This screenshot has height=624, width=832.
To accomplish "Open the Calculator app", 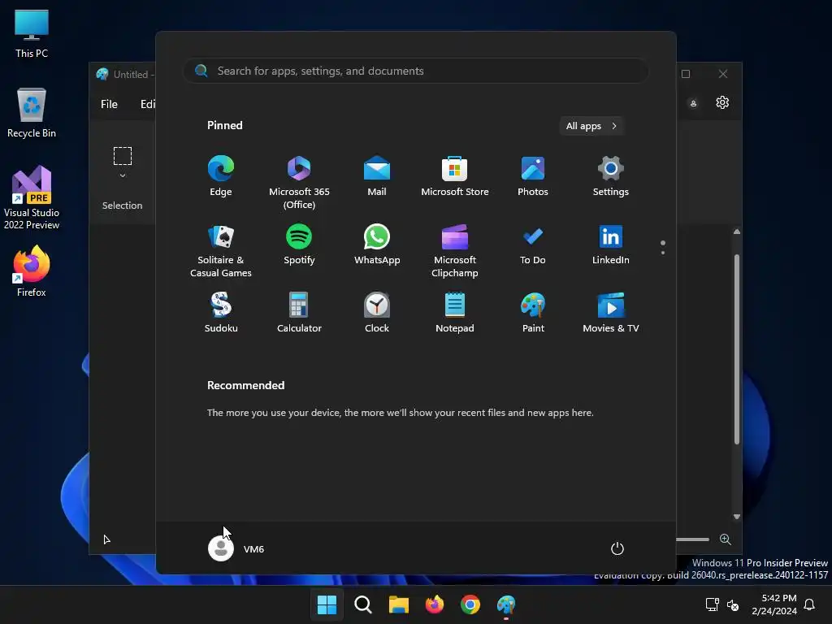I will [x=299, y=313].
